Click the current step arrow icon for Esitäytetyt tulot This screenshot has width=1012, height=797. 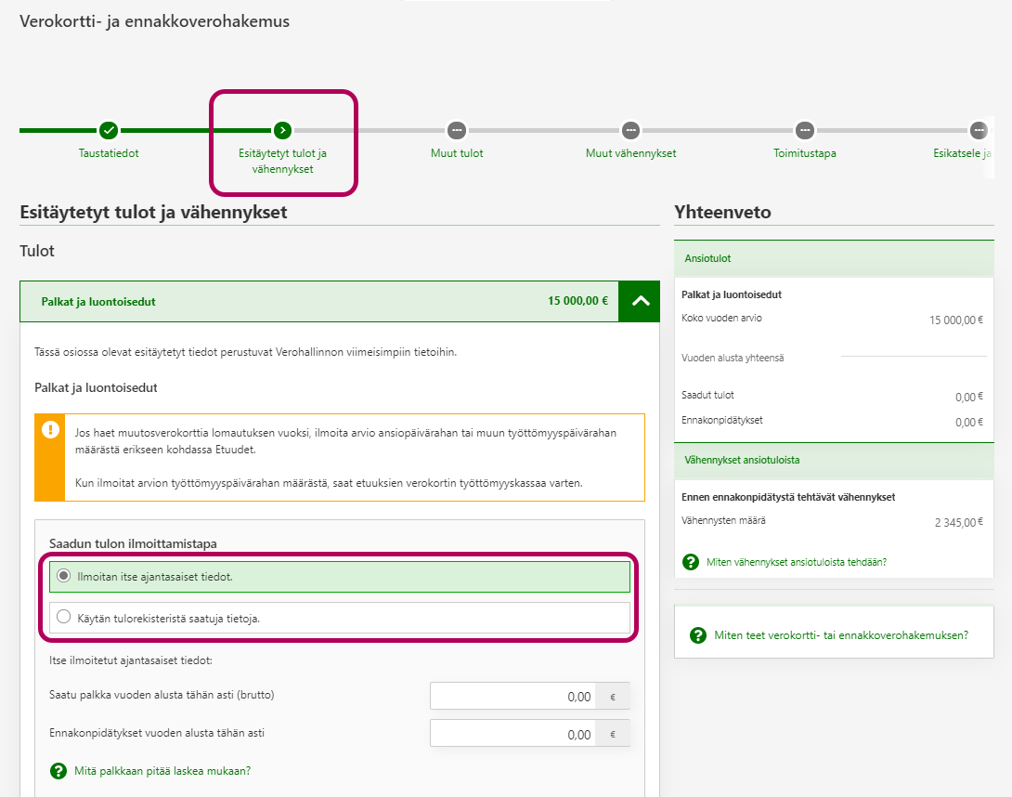point(283,130)
